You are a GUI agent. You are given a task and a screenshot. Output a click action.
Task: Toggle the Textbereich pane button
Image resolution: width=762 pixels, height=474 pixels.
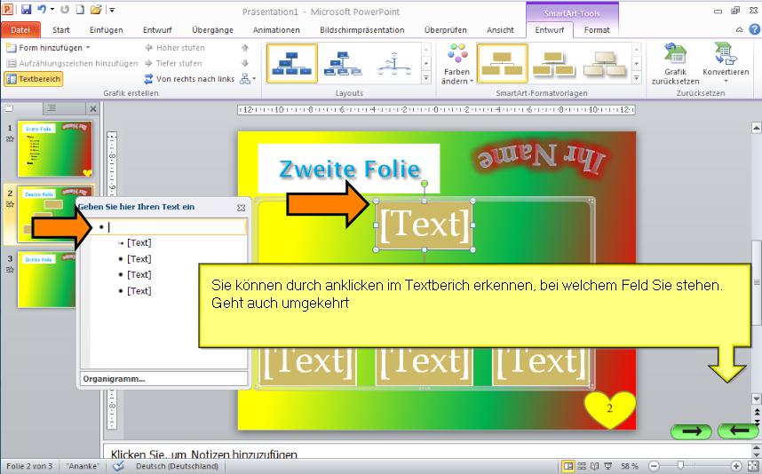click(x=34, y=79)
